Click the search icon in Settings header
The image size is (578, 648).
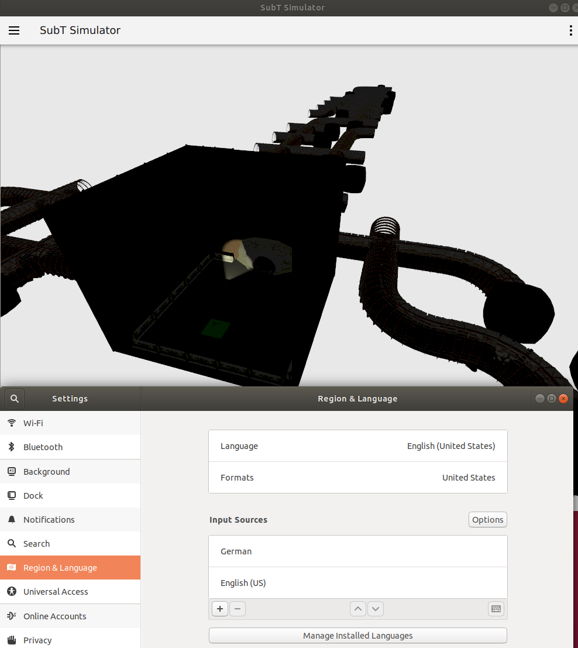(x=13, y=399)
